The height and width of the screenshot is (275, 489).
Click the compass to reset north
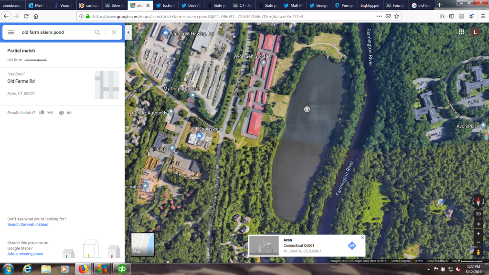pos(478,201)
